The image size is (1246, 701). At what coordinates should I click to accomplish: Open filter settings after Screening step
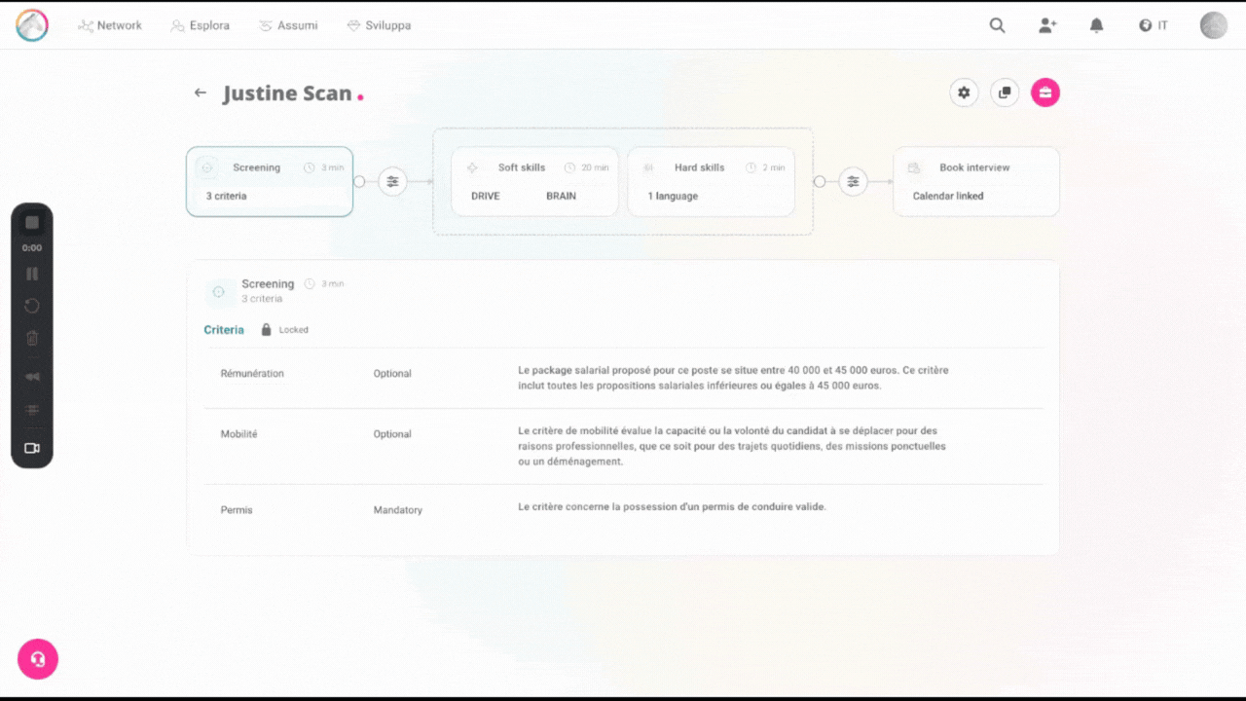[x=392, y=181]
